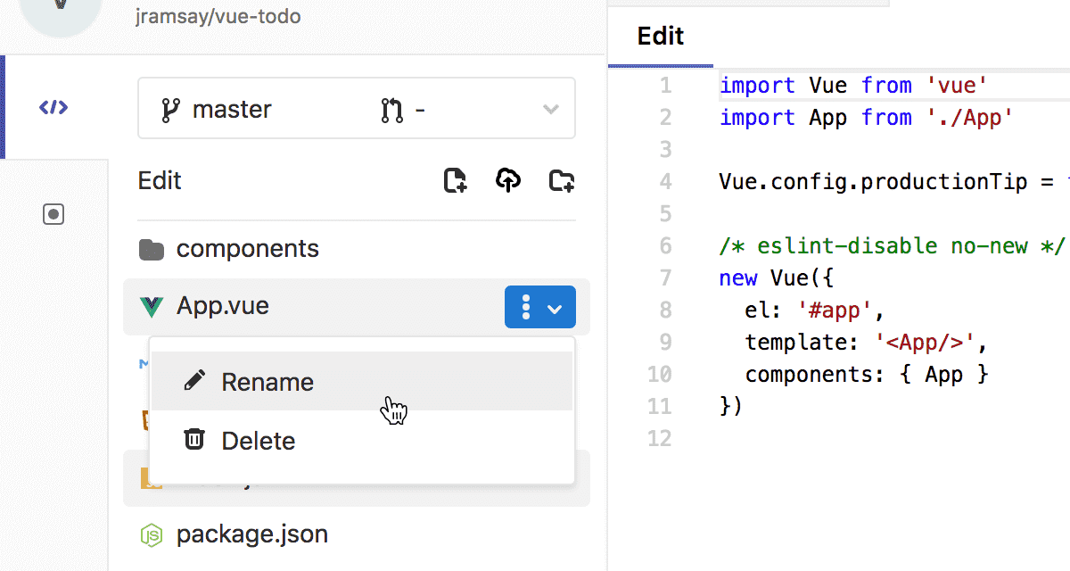Switch to the Edit tab above the code editor
1070x571 pixels.
[660, 36]
